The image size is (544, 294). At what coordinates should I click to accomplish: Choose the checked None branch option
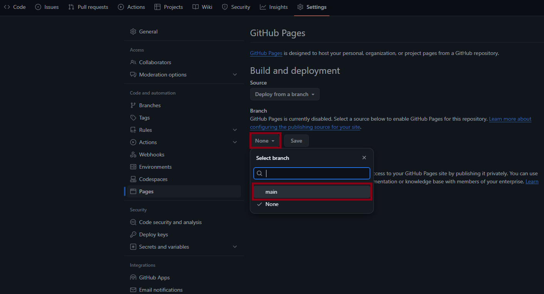tap(312, 204)
